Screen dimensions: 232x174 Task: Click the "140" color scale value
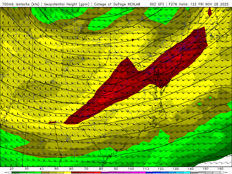pyautogui.click(x=191, y=169)
